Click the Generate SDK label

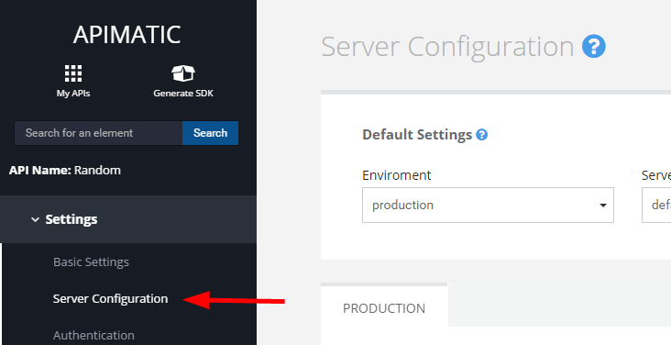183,93
